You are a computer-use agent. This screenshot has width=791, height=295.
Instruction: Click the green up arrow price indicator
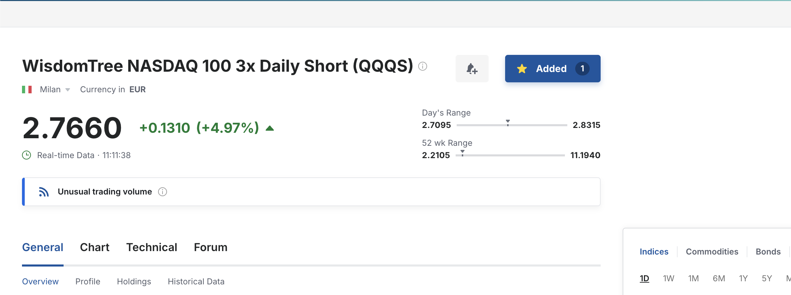click(270, 128)
